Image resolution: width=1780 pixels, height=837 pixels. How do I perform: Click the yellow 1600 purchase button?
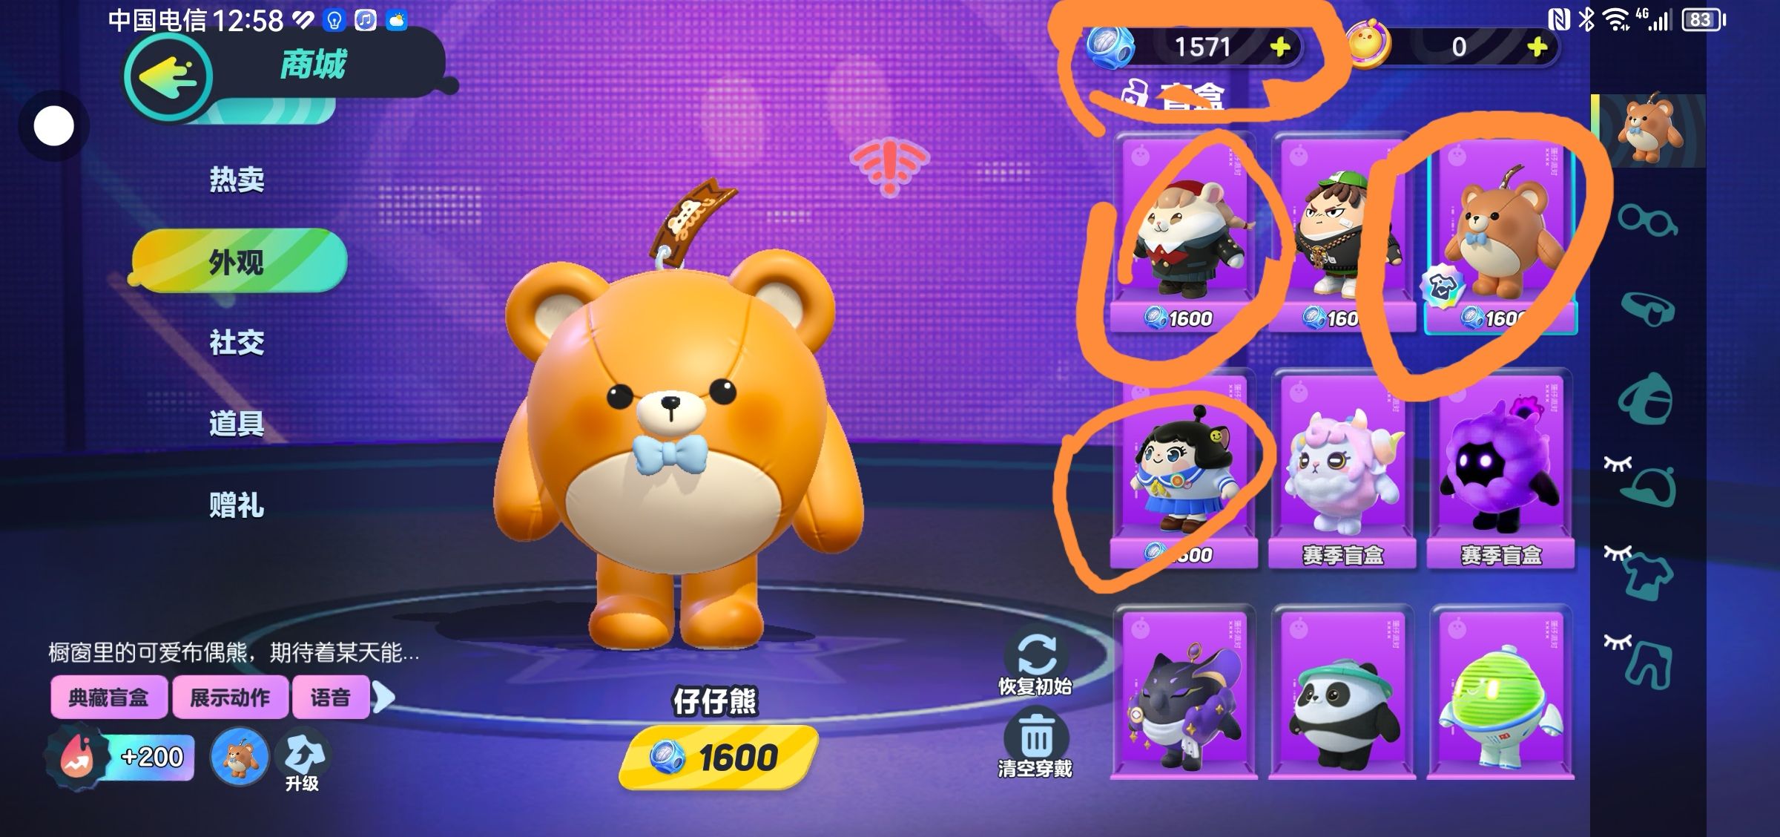pos(719,757)
